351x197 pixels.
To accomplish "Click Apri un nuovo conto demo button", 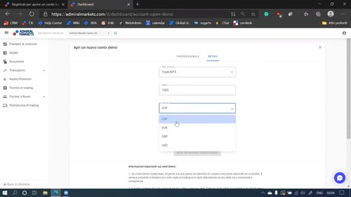I will pyautogui.click(x=197, y=153).
